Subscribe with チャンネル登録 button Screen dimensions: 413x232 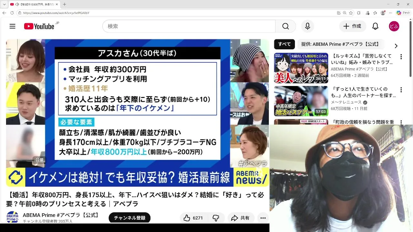(x=130, y=218)
